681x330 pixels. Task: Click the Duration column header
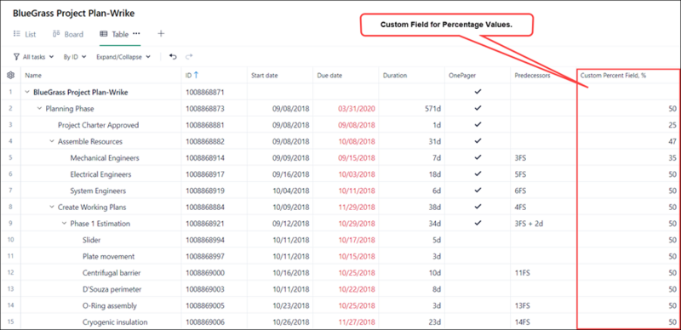(412, 75)
